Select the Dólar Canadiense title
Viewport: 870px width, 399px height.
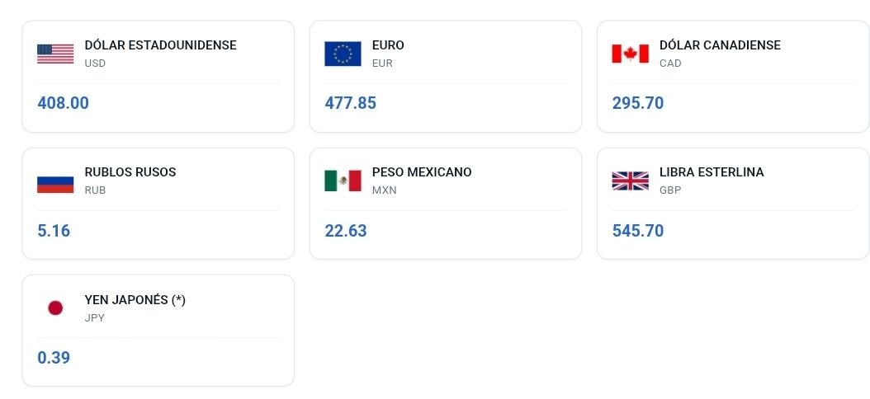click(x=720, y=45)
